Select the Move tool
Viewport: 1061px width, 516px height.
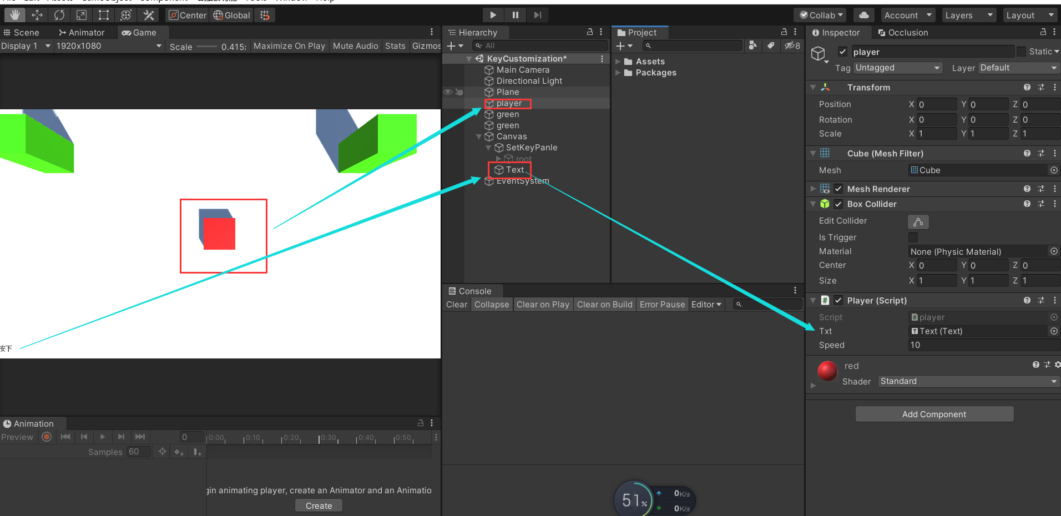[37, 15]
